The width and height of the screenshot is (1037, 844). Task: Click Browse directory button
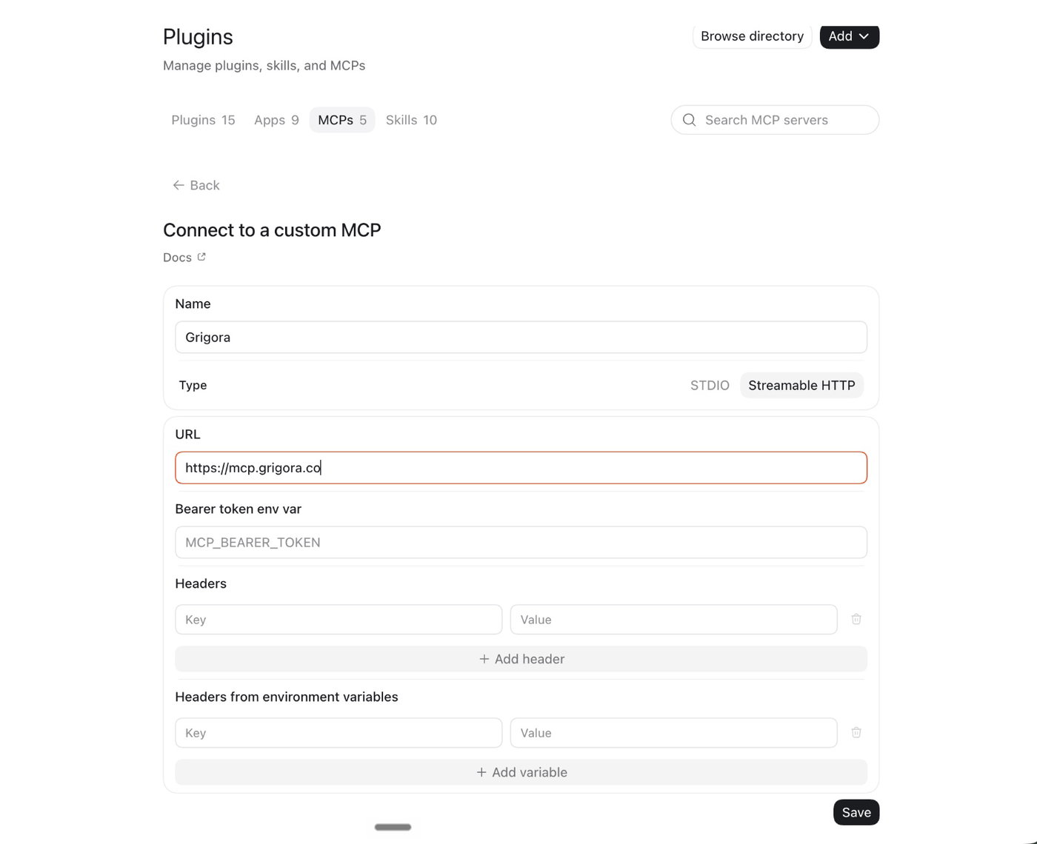(x=752, y=36)
